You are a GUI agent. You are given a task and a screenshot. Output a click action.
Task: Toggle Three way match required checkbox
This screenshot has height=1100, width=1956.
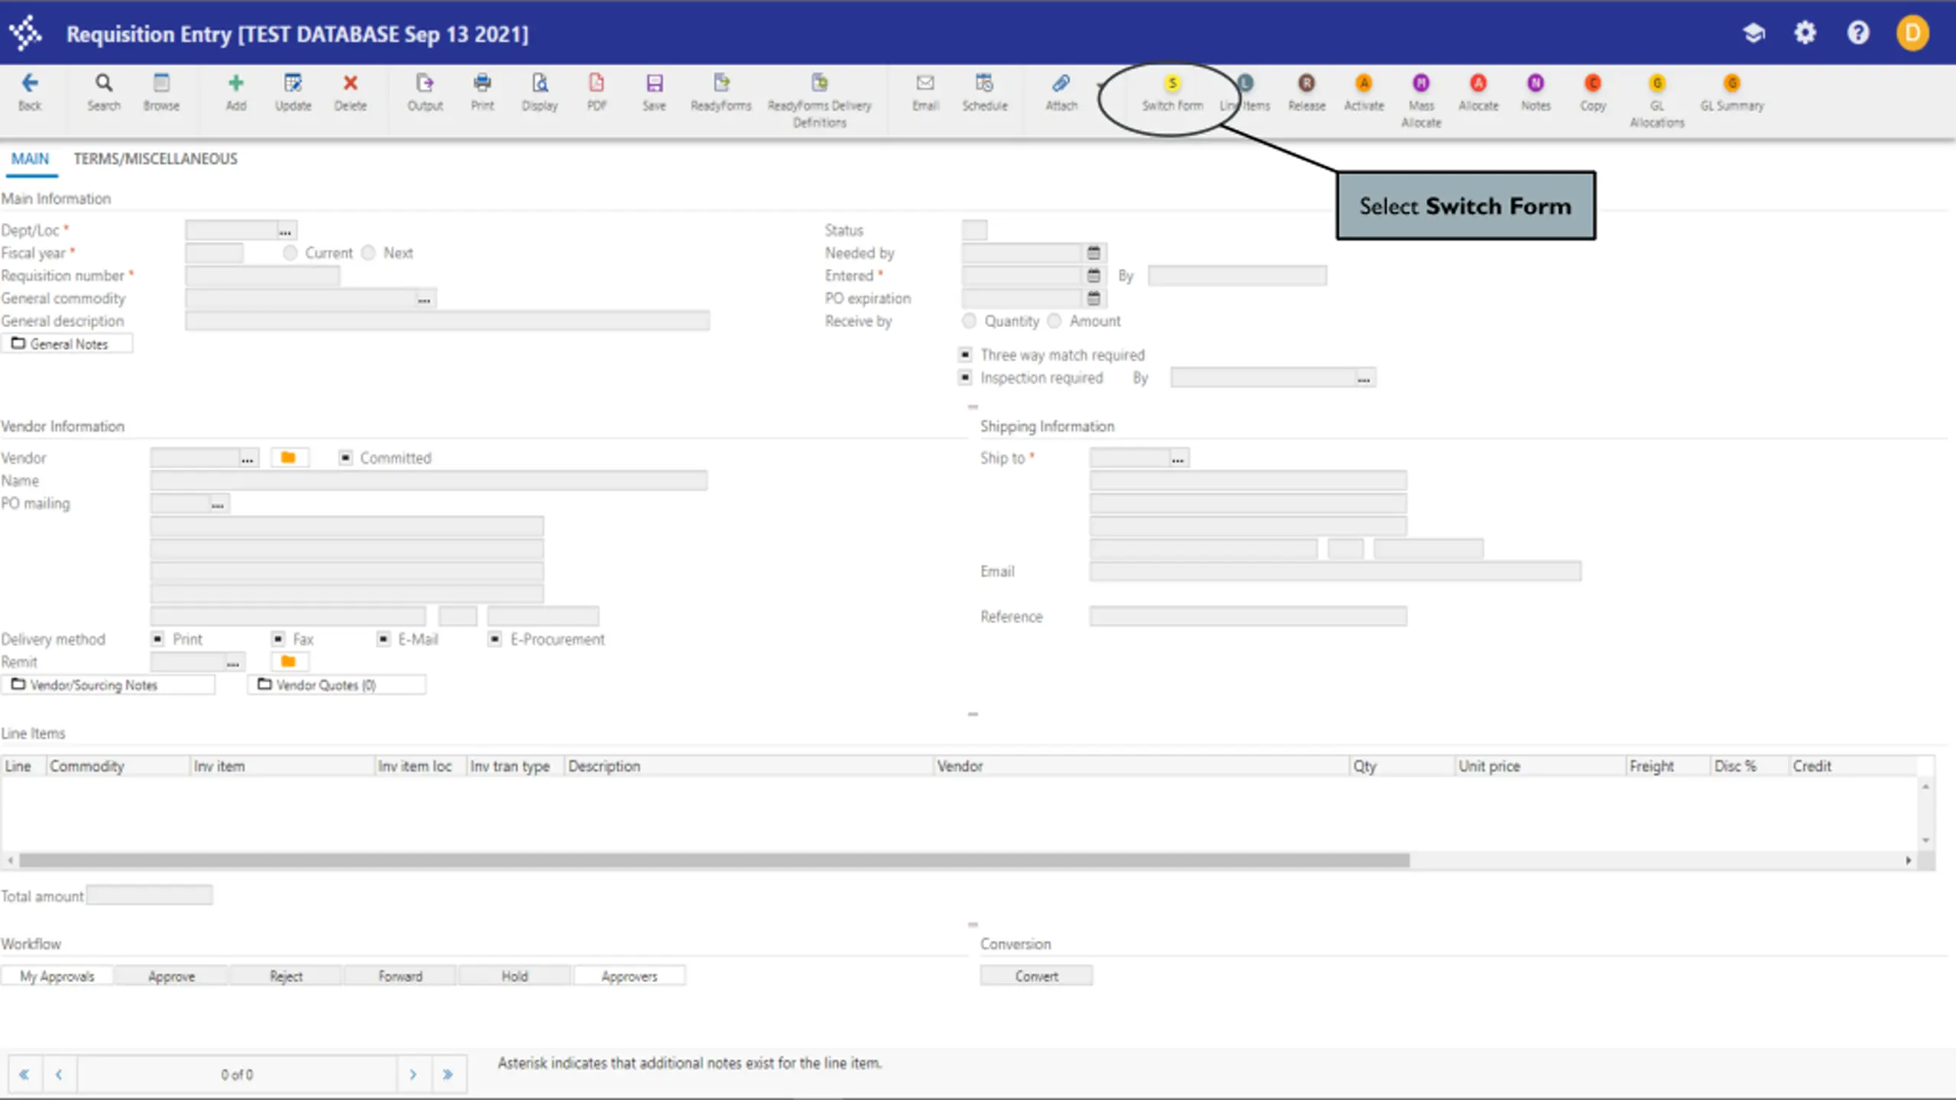coord(966,354)
